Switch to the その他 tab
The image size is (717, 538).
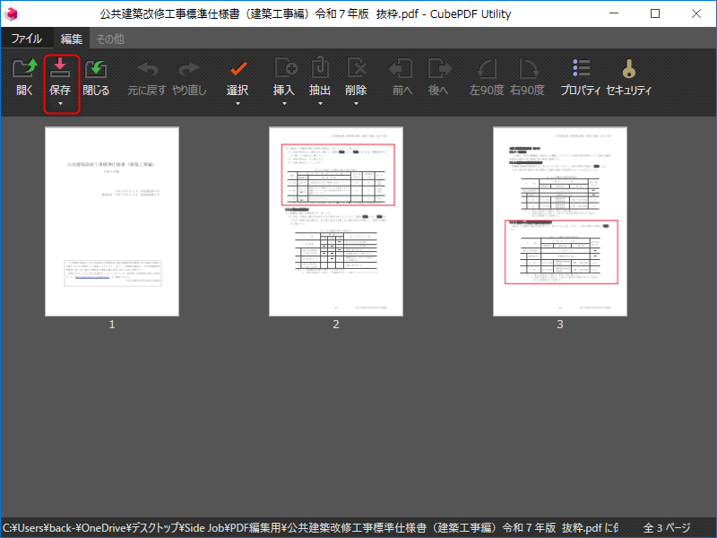[x=110, y=39]
